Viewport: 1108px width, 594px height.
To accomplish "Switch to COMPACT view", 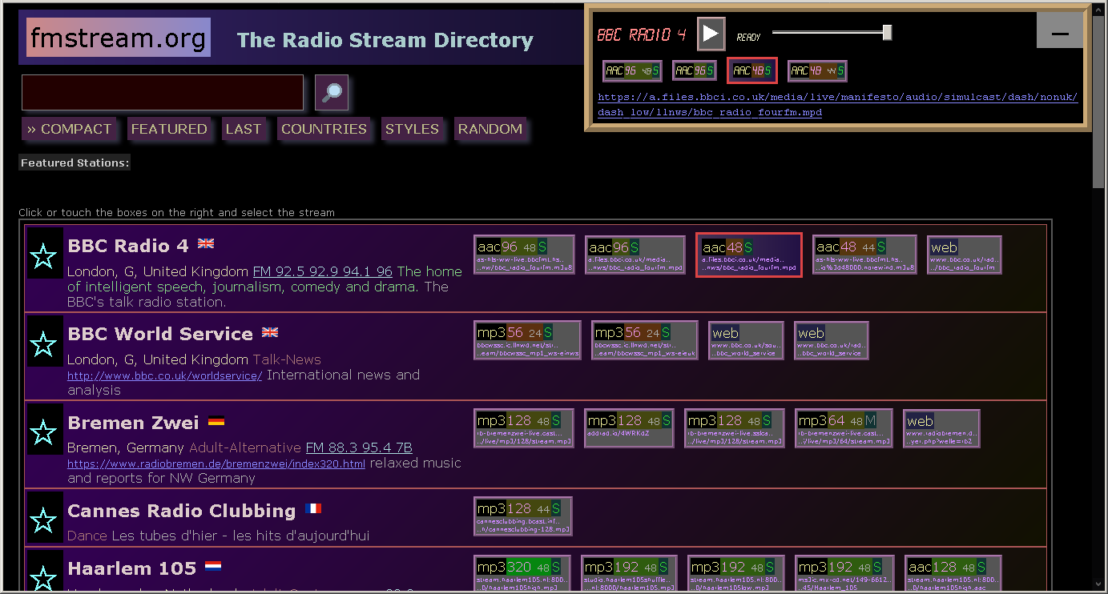I will (x=69, y=129).
